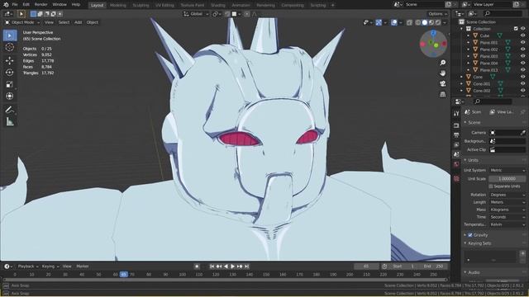Open the Render properties tab icon
The height and width of the screenshot is (297, 529).
pos(456,125)
